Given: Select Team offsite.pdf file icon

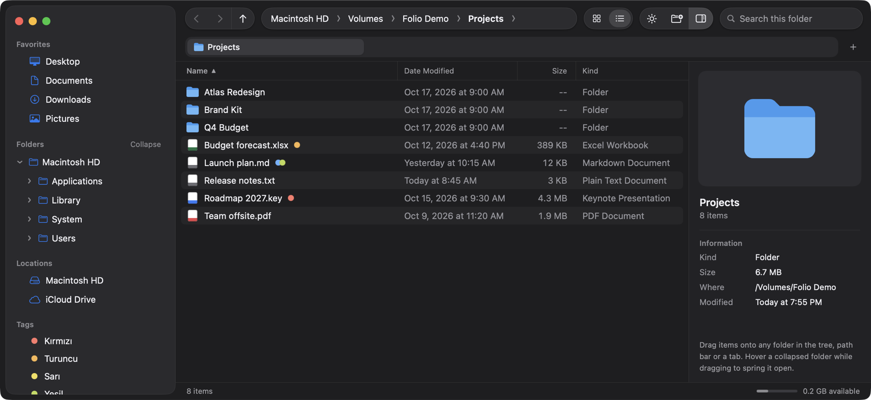Looking at the screenshot, I should [x=193, y=216].
